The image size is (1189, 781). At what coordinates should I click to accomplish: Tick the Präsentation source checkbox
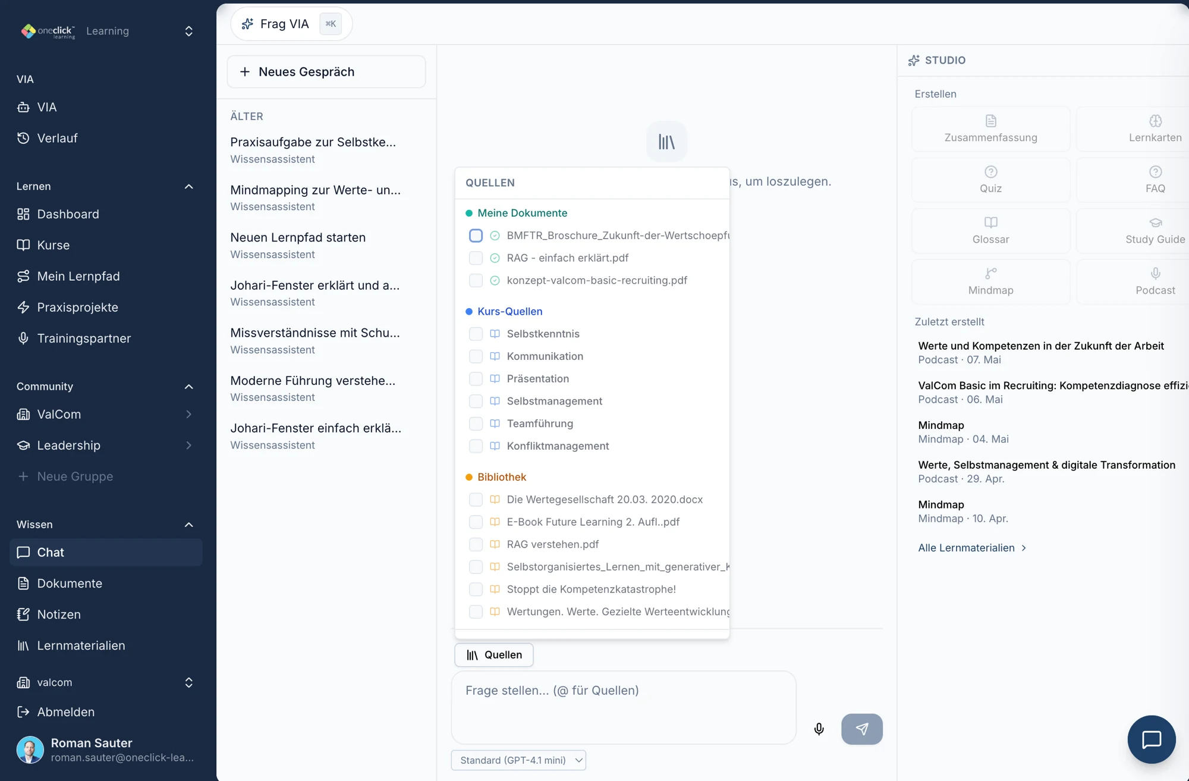pos(476,379)
